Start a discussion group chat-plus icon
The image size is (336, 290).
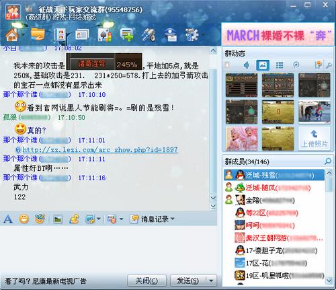point(127,35)
